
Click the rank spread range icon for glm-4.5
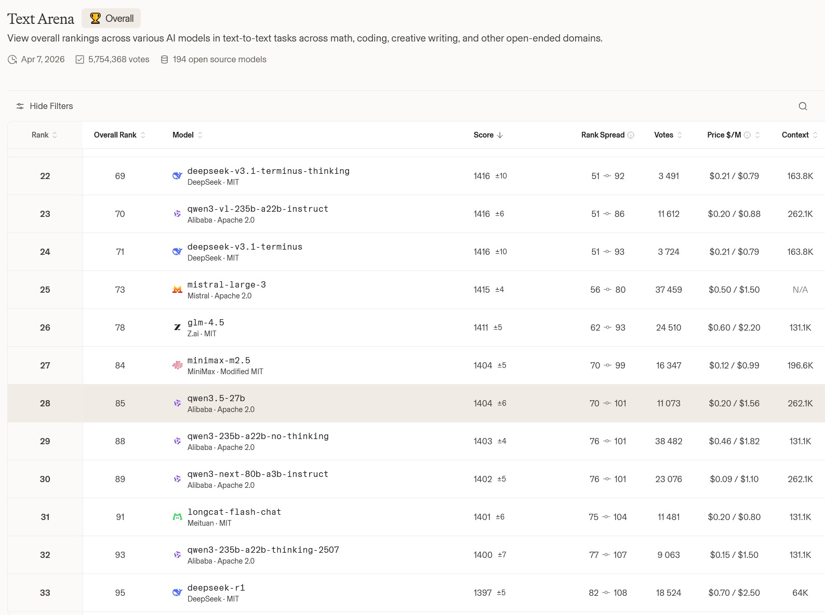tap(608, 327)
